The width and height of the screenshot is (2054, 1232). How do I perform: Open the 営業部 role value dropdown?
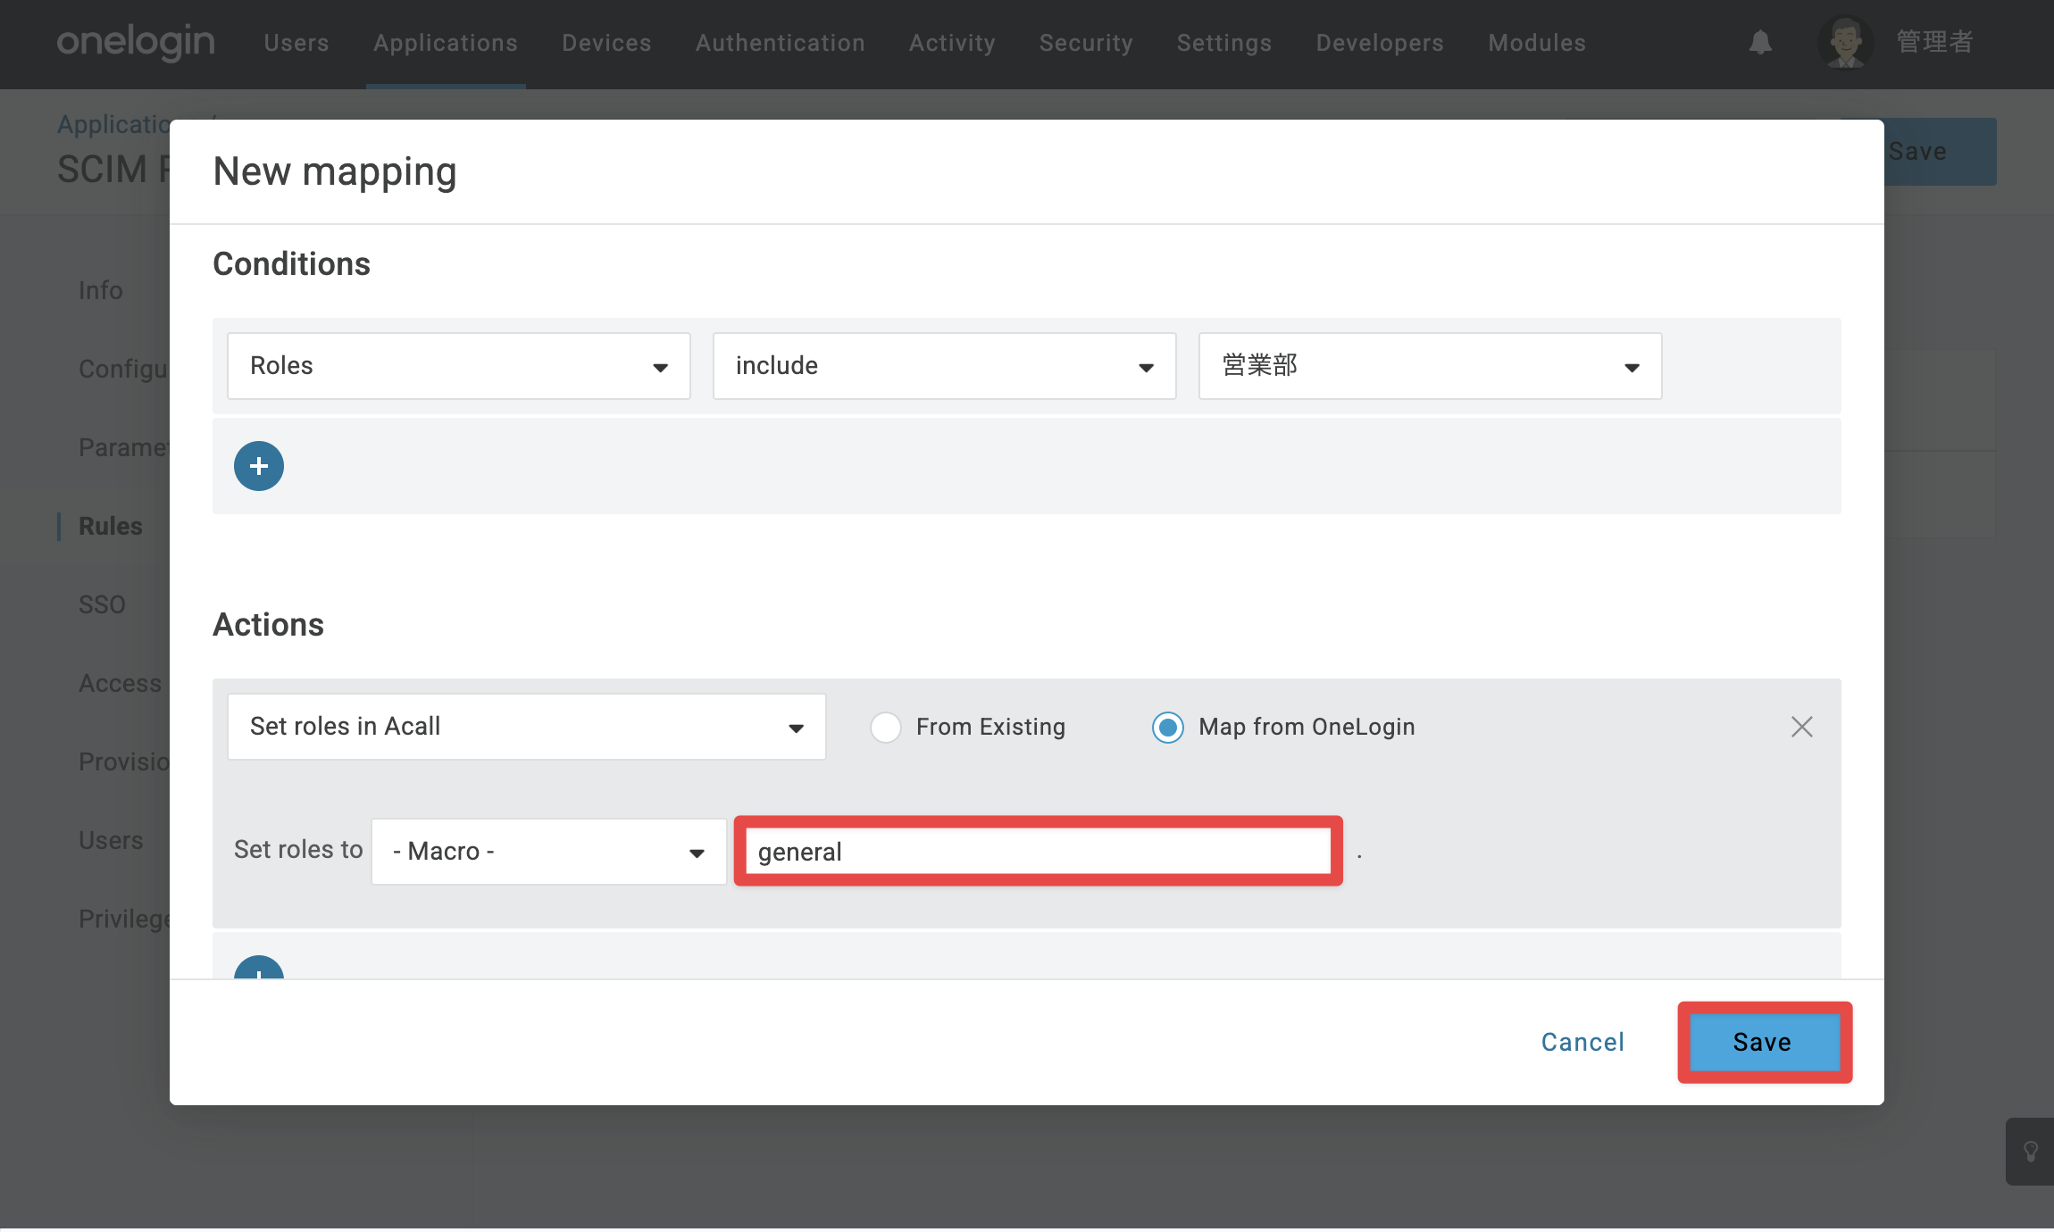click(x=1430, y=366)
